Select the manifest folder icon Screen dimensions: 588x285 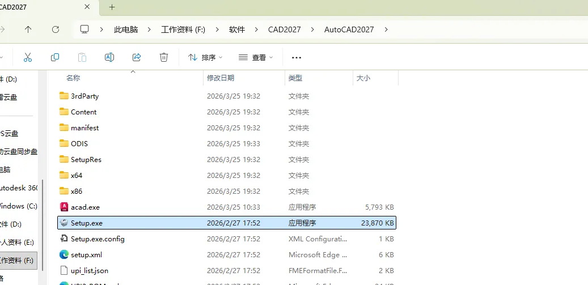(x=64, y=127)
